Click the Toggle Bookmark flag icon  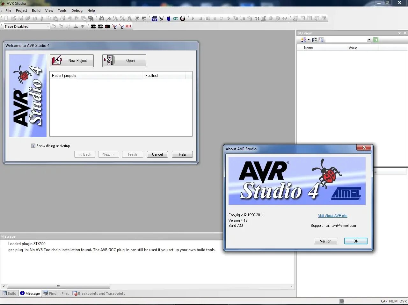point(109,19)
